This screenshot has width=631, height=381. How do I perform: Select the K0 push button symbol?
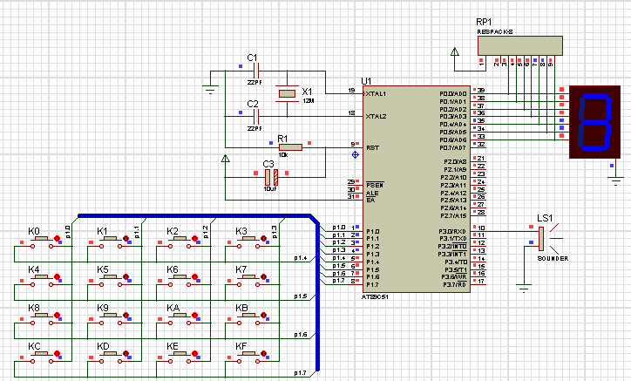[42, 242]
